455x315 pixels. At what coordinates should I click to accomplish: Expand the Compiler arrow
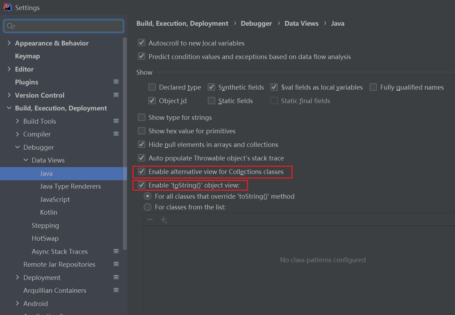17,134
